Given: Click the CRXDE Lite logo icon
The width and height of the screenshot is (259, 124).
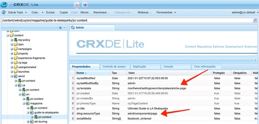Looking at the screenshot, I should 4,4.
